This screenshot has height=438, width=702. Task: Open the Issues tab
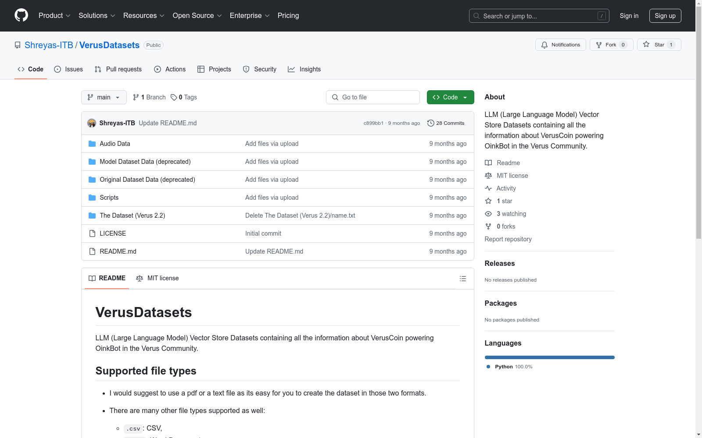coord(68,69)
